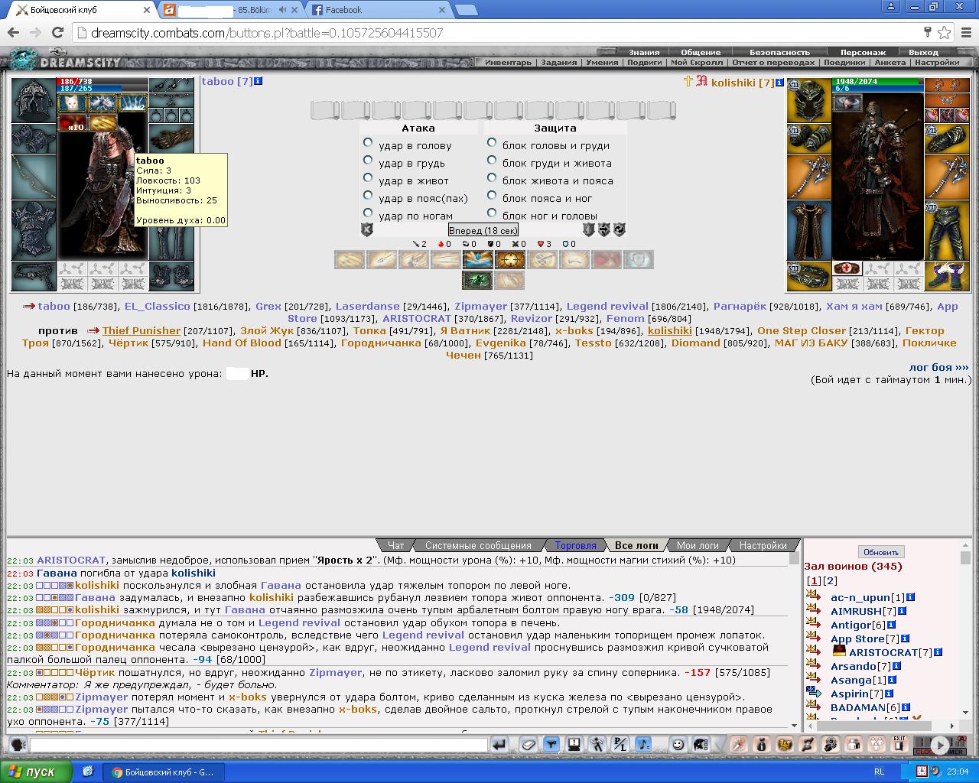The width and height of the screenshot is (979, 783).
Task: Click kolishiki's green trousers equipment slot
Action: click(947, 229)
